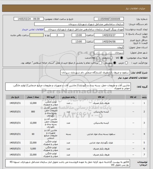Click the واحد شمارش column header

coord(68,97)
